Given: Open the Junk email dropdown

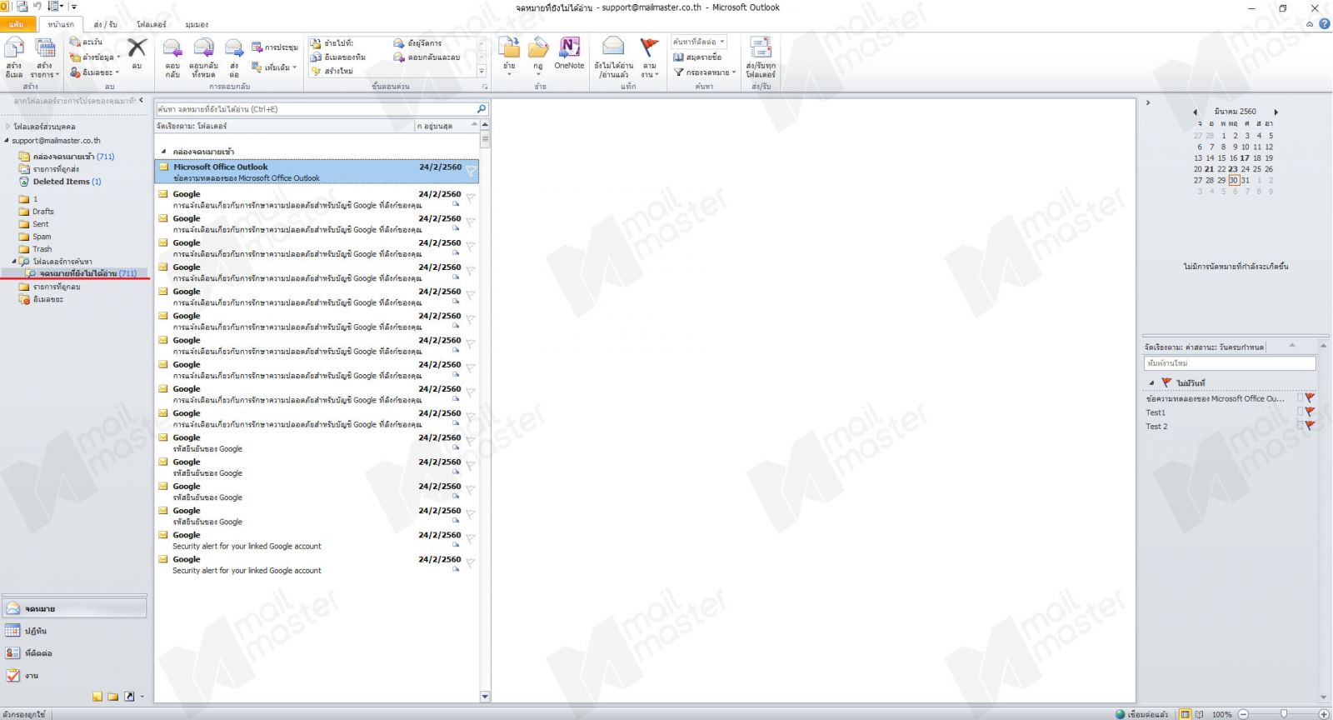Looking at the screenshot, I should pos(95,72).
